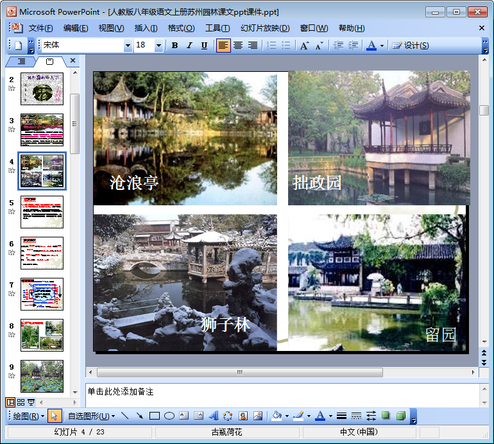494x444 pixels.
Task: Open 帮助(H) menu
Action: (352, 28)
